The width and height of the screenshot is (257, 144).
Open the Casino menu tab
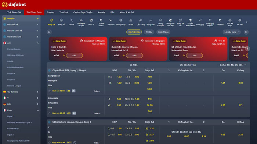pos(50,12)
